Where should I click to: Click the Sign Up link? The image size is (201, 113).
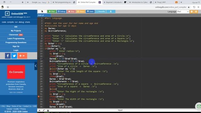pyautogui.click(x=16, y=46)
